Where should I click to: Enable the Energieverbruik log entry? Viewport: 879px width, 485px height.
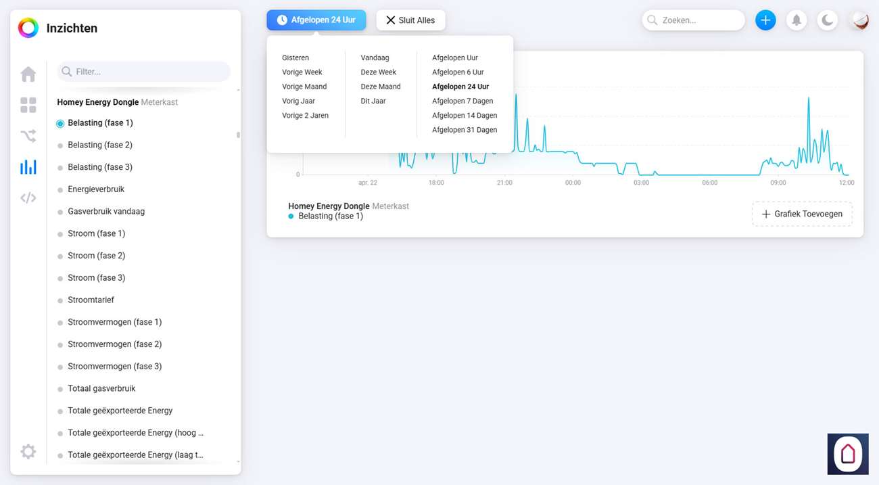coord(95,189)
